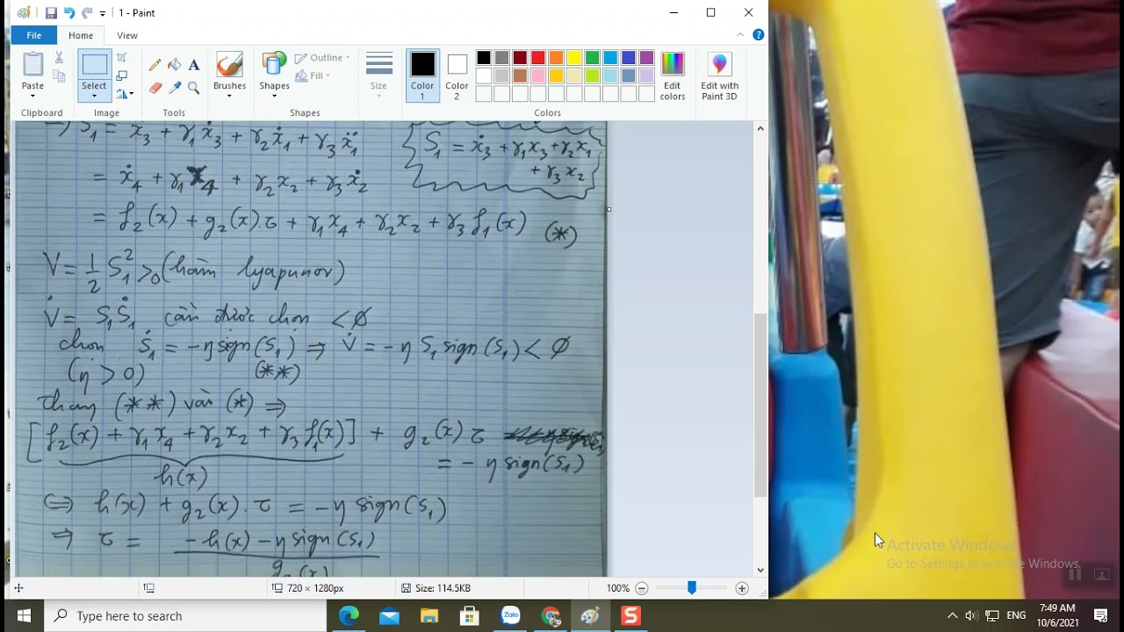Click the Shapes gallery icon
1124x632 pixels.
(x=274, y=65)
